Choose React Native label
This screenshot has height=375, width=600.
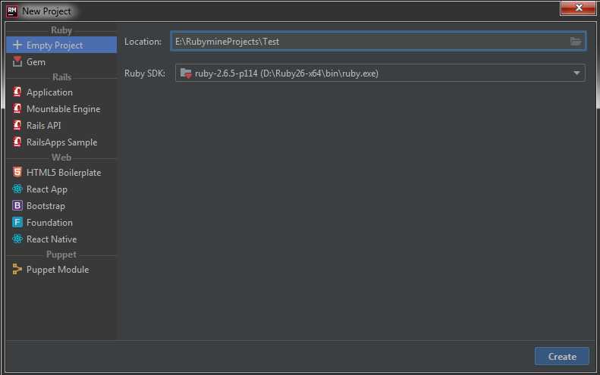point(52,239)
